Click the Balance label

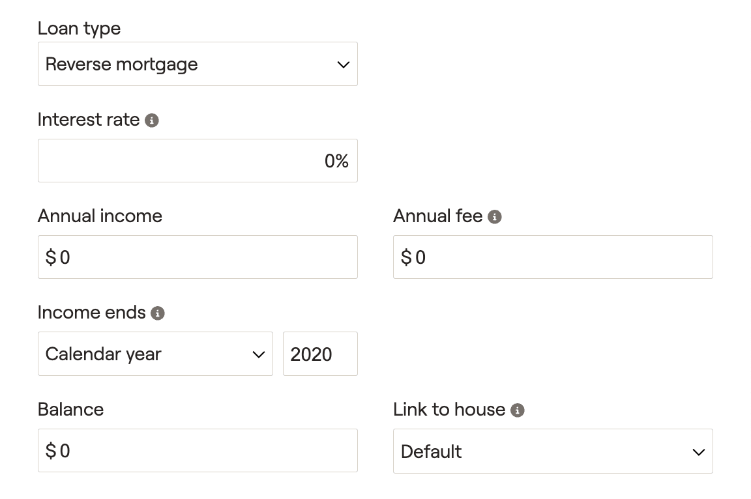(71, 410)
